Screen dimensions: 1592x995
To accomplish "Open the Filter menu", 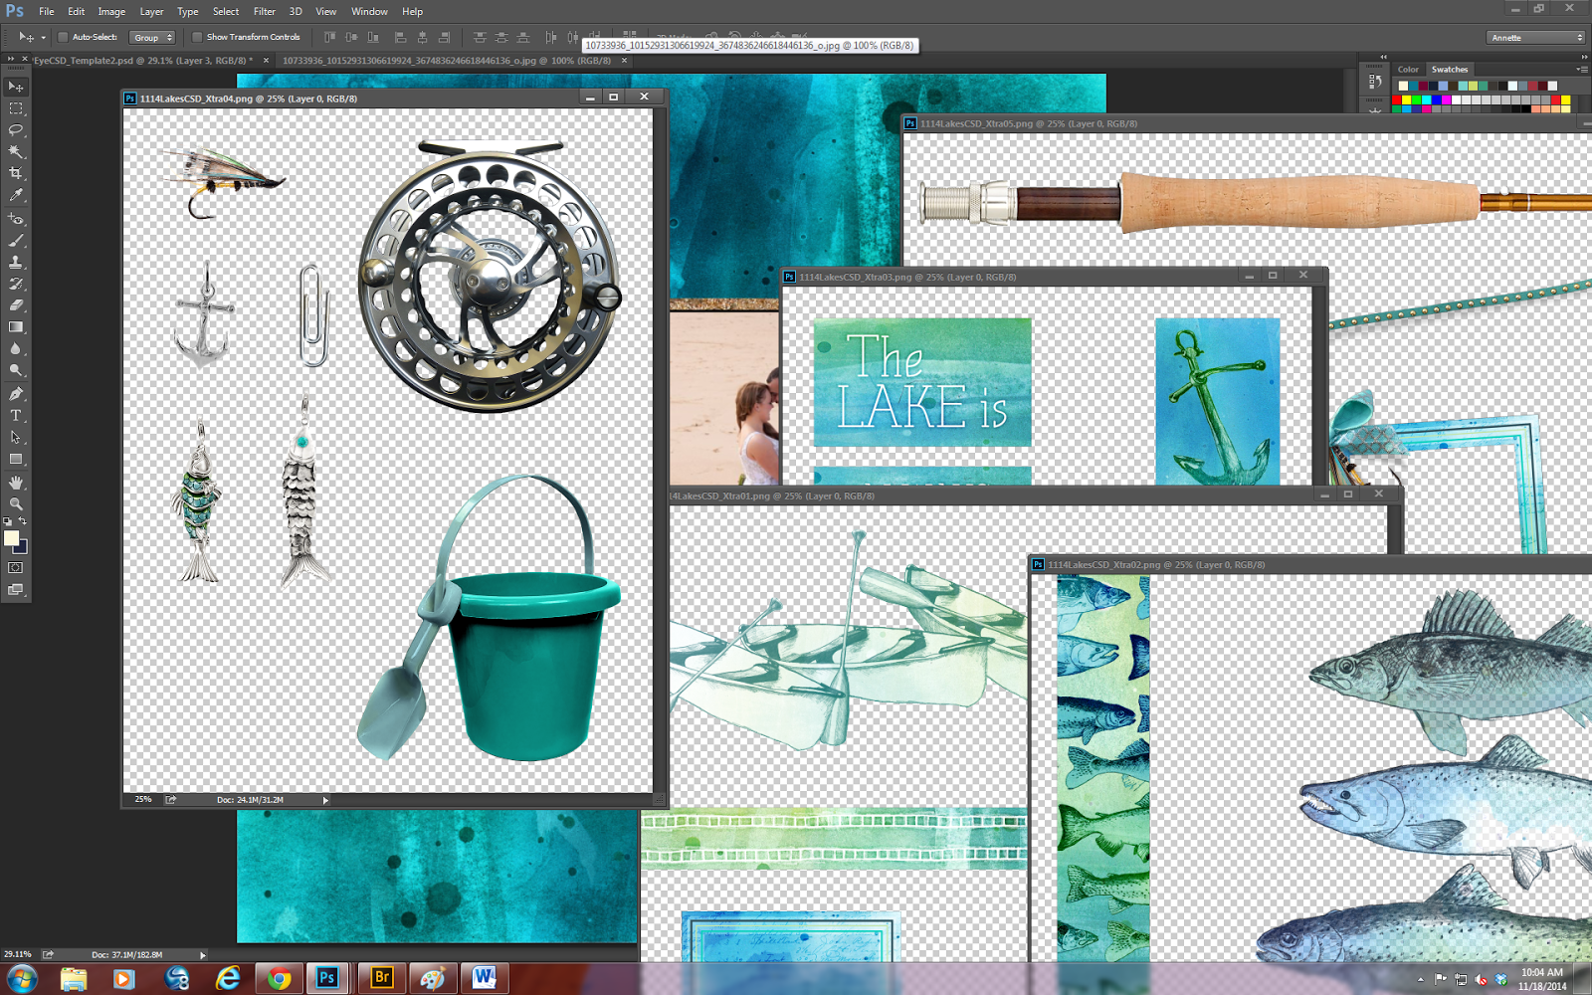I will 264,11.
